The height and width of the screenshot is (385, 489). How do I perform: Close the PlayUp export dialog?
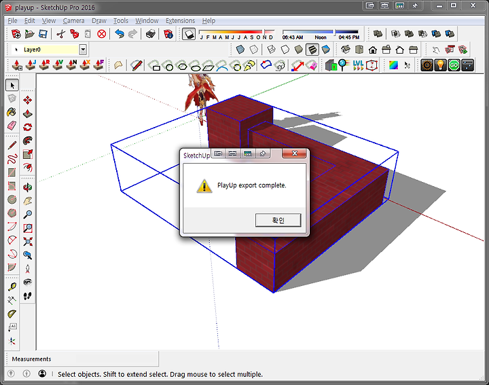(x=294, y=153)
